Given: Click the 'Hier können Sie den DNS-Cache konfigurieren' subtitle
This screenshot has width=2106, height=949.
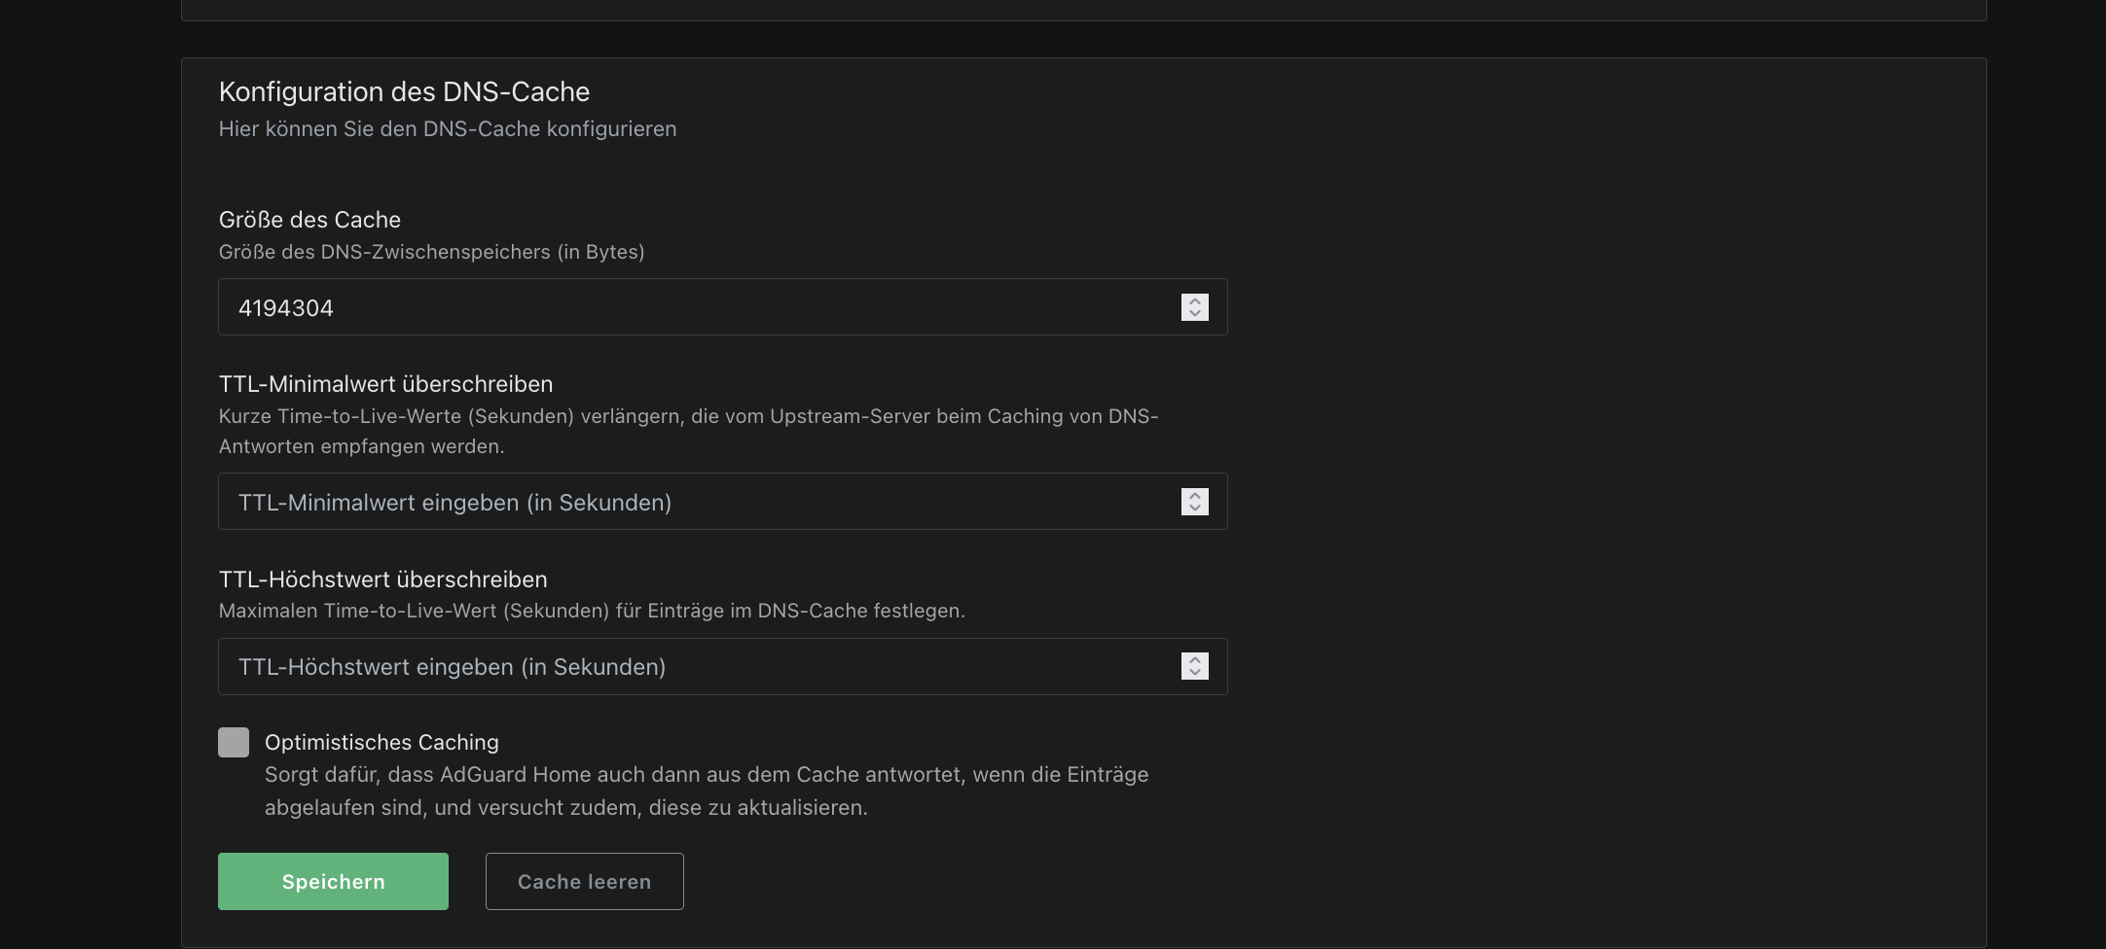Looking at the screenshot, I should (x=447, y=129).
